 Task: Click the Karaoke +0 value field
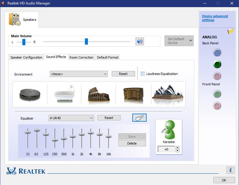pyautogui.click(x=166, y=149)
